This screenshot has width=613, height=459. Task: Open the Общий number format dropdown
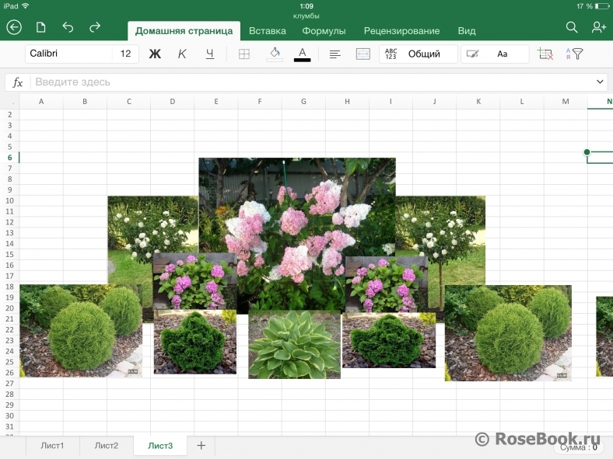(x=418, y=54)
